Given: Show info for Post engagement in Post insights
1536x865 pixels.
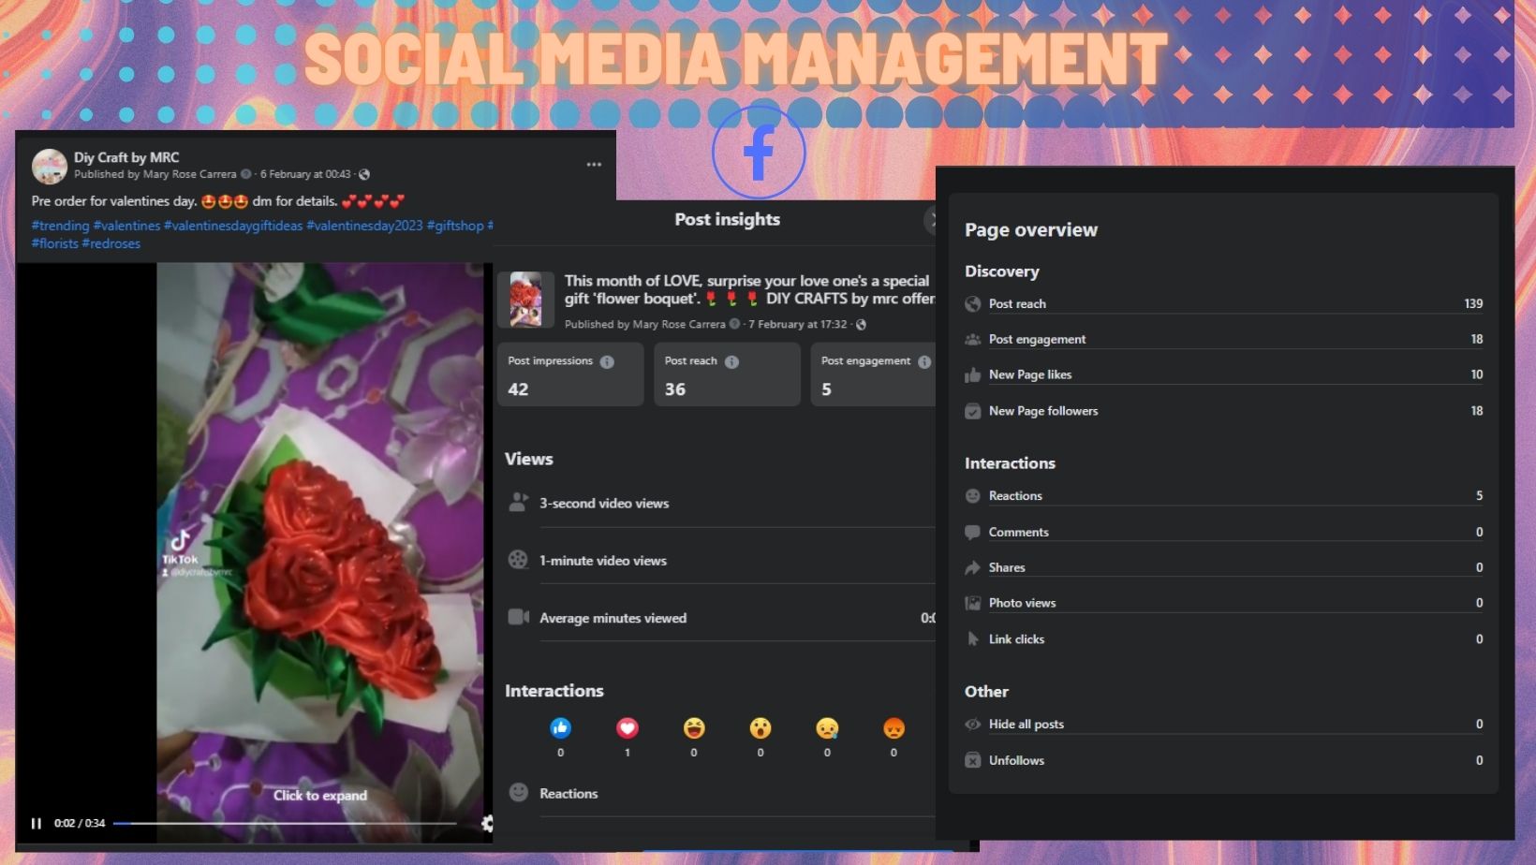Looking at the screenshot, I should click(x=924, y=361).
